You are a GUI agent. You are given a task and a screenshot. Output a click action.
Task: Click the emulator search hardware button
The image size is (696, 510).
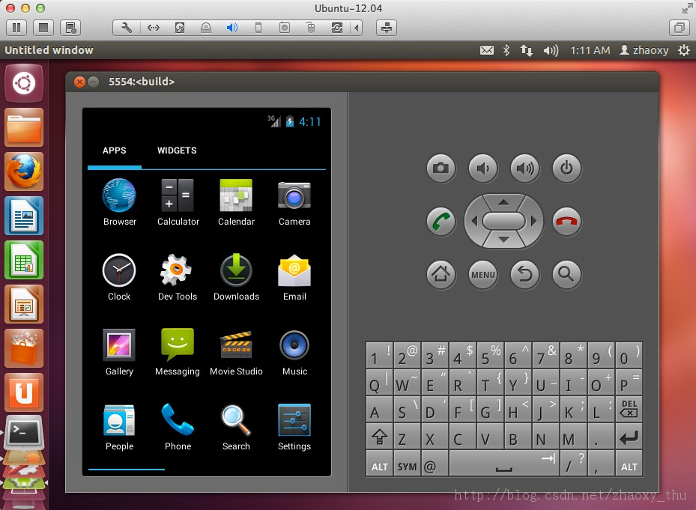click(566, 274)
